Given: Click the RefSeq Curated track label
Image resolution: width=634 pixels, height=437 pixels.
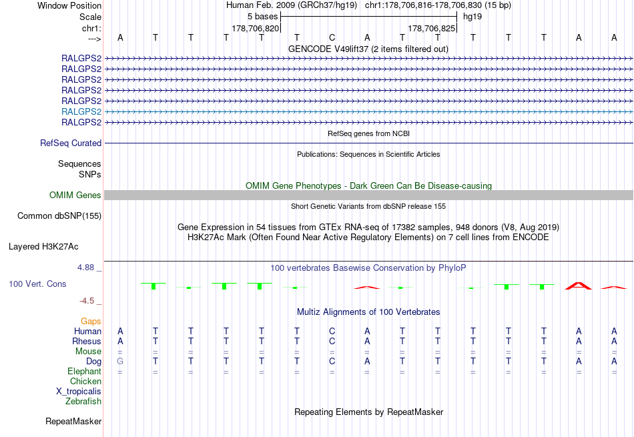Looking at the screenshot, I should tap(71, 143).
